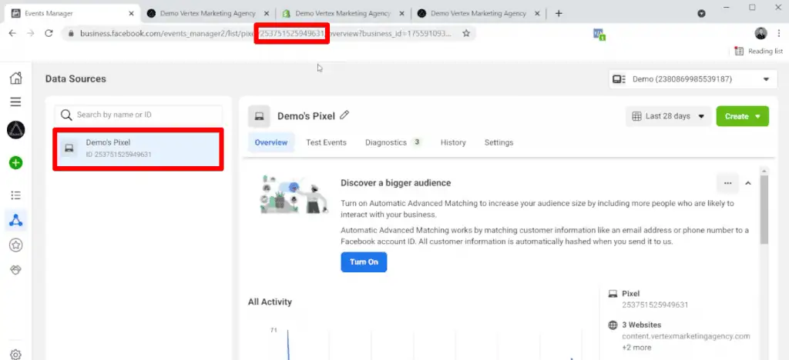
Task: Open a new browser tab with plus
Action: [x=558, y=14]
